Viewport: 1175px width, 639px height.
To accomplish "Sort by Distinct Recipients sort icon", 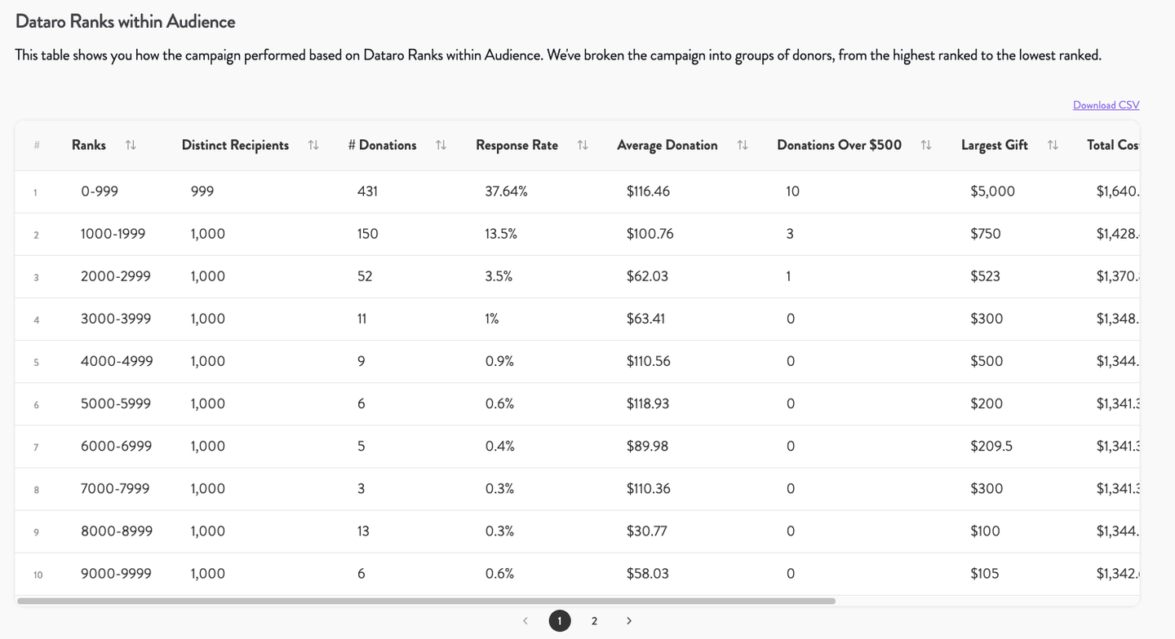I will click(313, 145).
